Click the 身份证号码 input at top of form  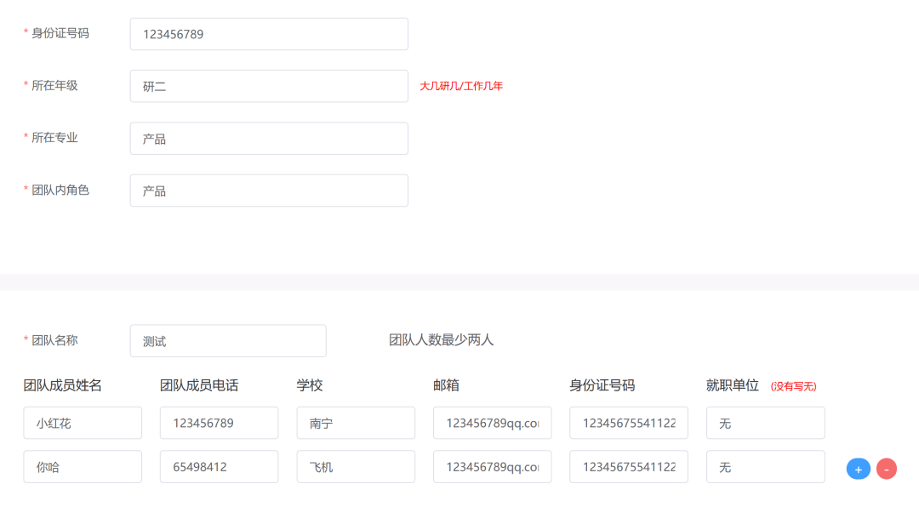pyautogui.click(x=269, y=34)
